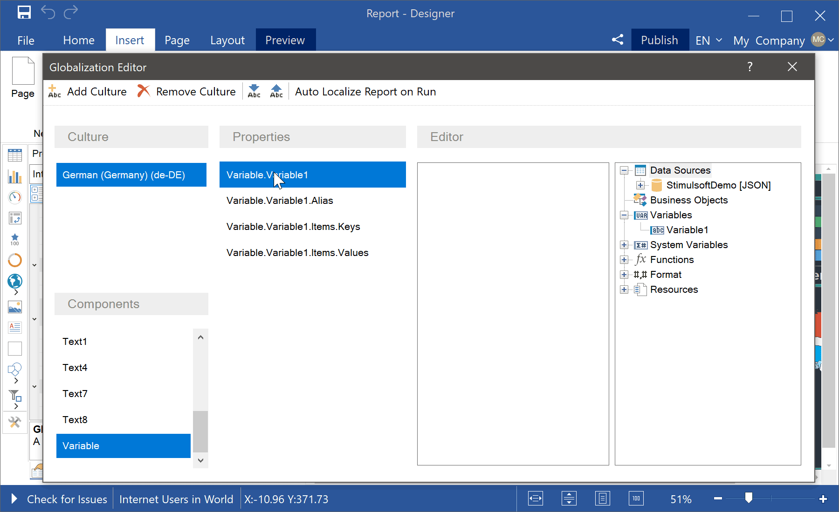Click the Share icon beside Publish
839x512 pixels.
pos(618,40)
